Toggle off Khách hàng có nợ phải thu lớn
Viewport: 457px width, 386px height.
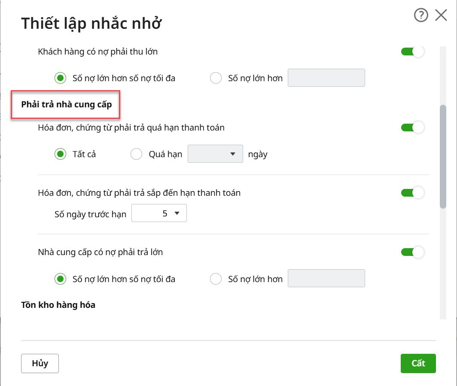(x=412, y=52)
